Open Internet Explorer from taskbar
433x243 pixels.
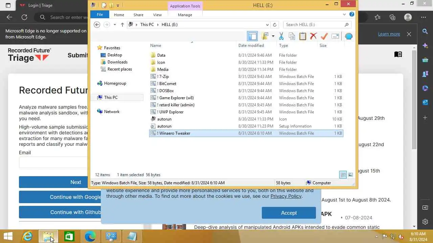27,237
